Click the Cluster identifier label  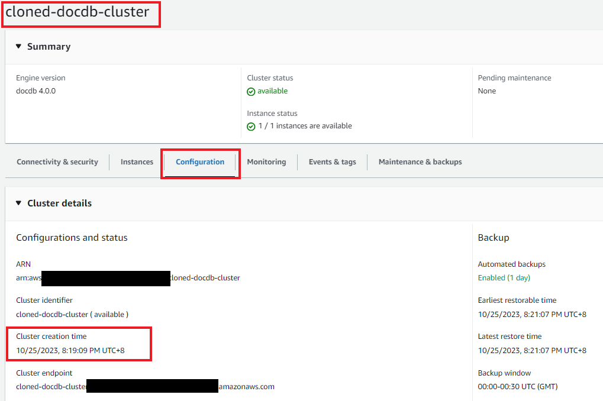pos(44,300)
